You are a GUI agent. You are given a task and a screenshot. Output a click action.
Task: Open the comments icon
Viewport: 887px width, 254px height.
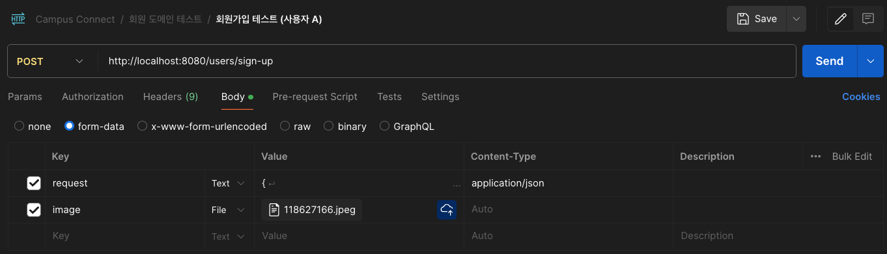[867, 19]
